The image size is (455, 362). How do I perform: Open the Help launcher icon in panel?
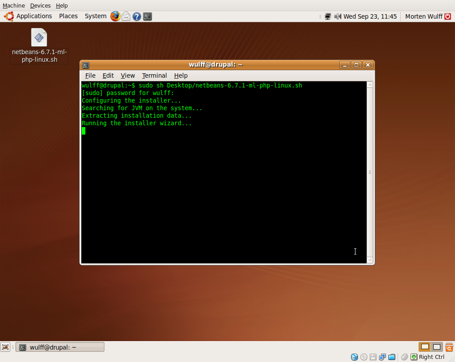(137, 16)
